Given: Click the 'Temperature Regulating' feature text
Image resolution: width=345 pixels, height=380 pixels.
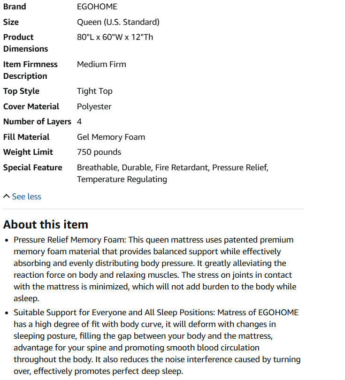Looking at the screenshot, I should 122,179.
